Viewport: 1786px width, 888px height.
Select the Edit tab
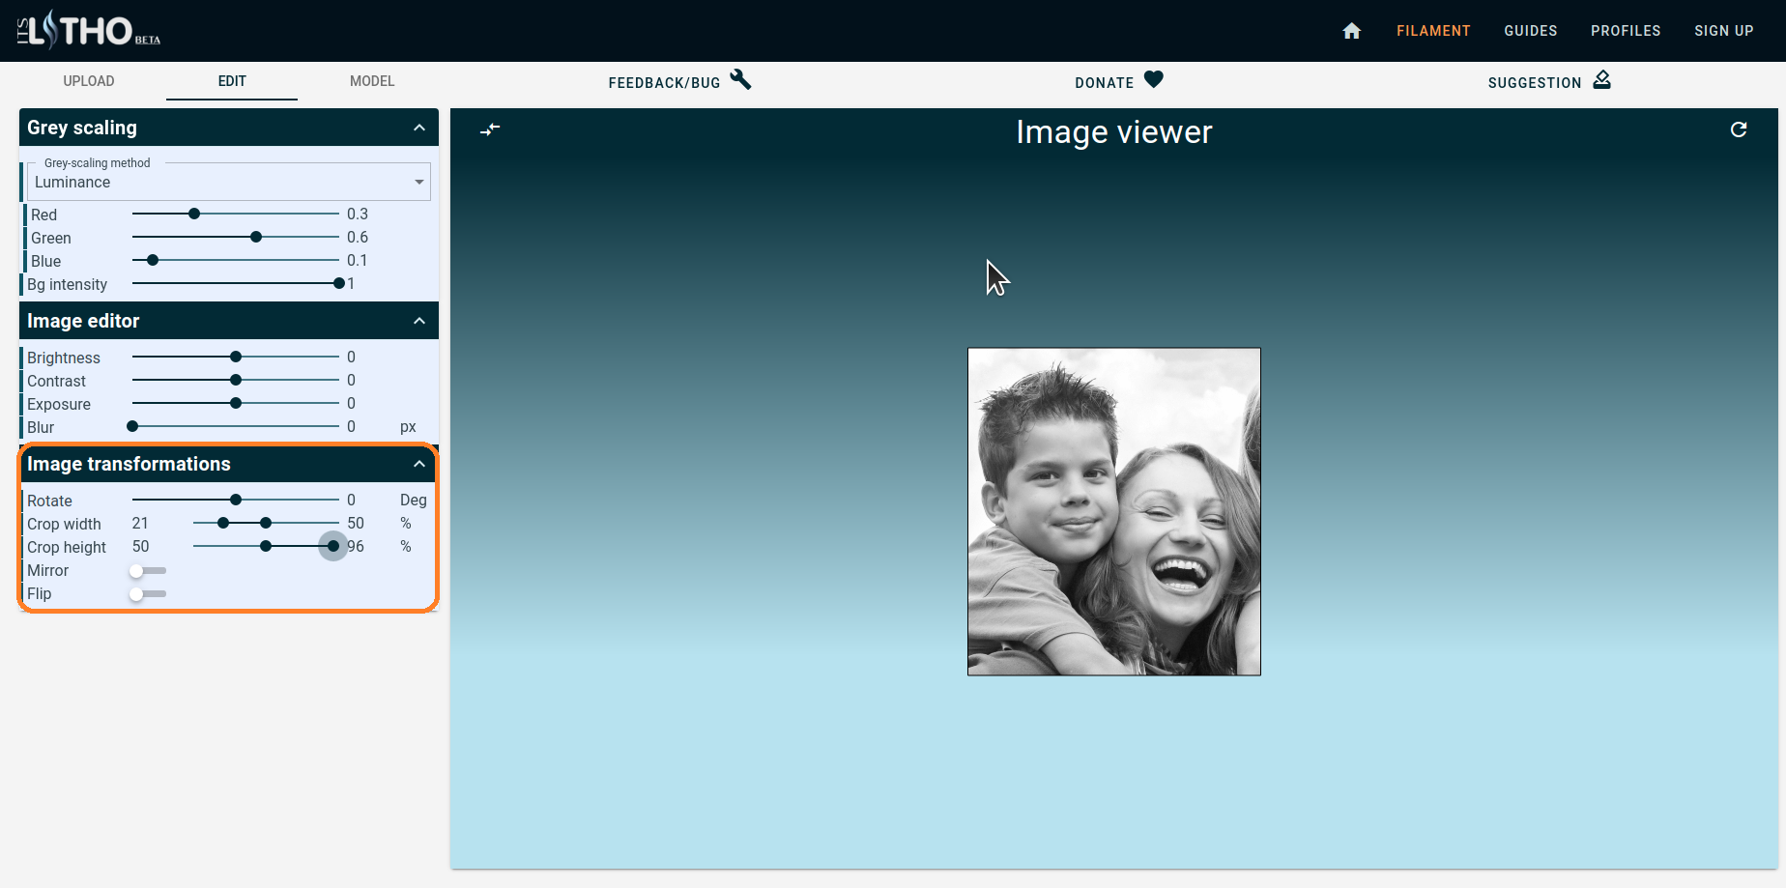(x=232, y=81)
